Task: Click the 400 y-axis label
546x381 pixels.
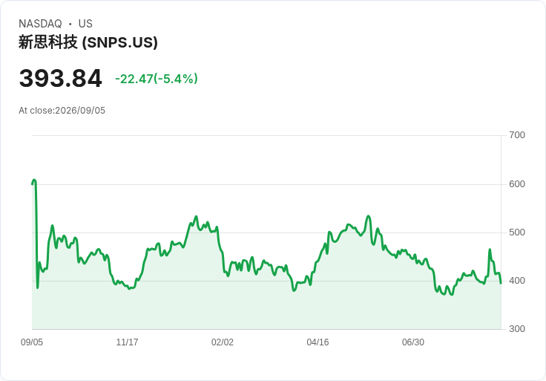Action: click(x=517, y=281)
